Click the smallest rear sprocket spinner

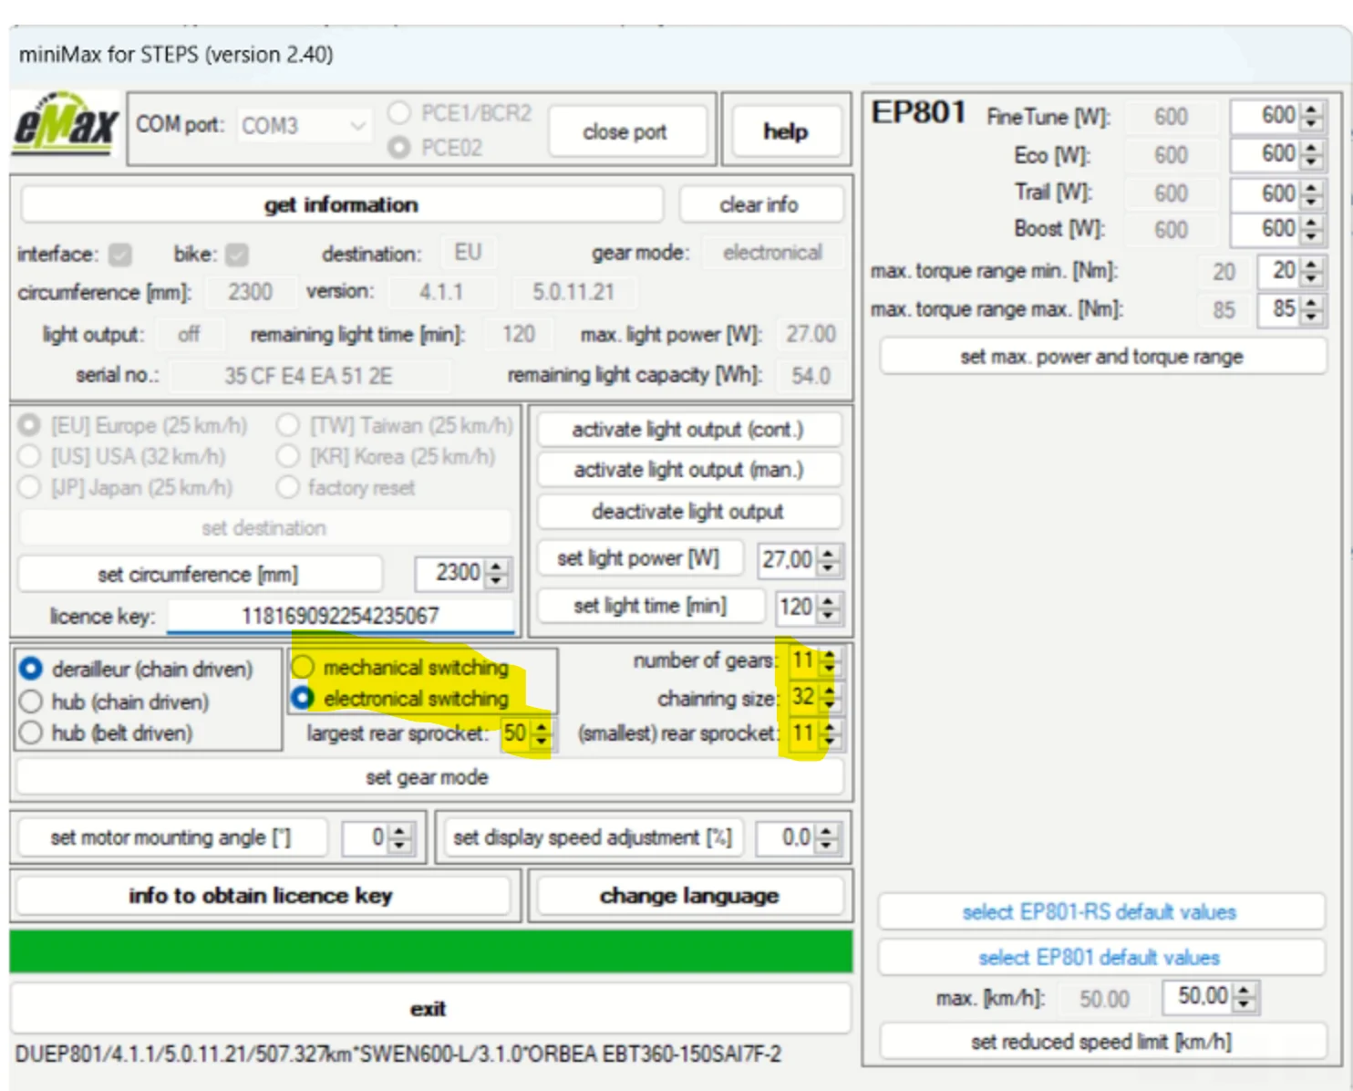814,733
